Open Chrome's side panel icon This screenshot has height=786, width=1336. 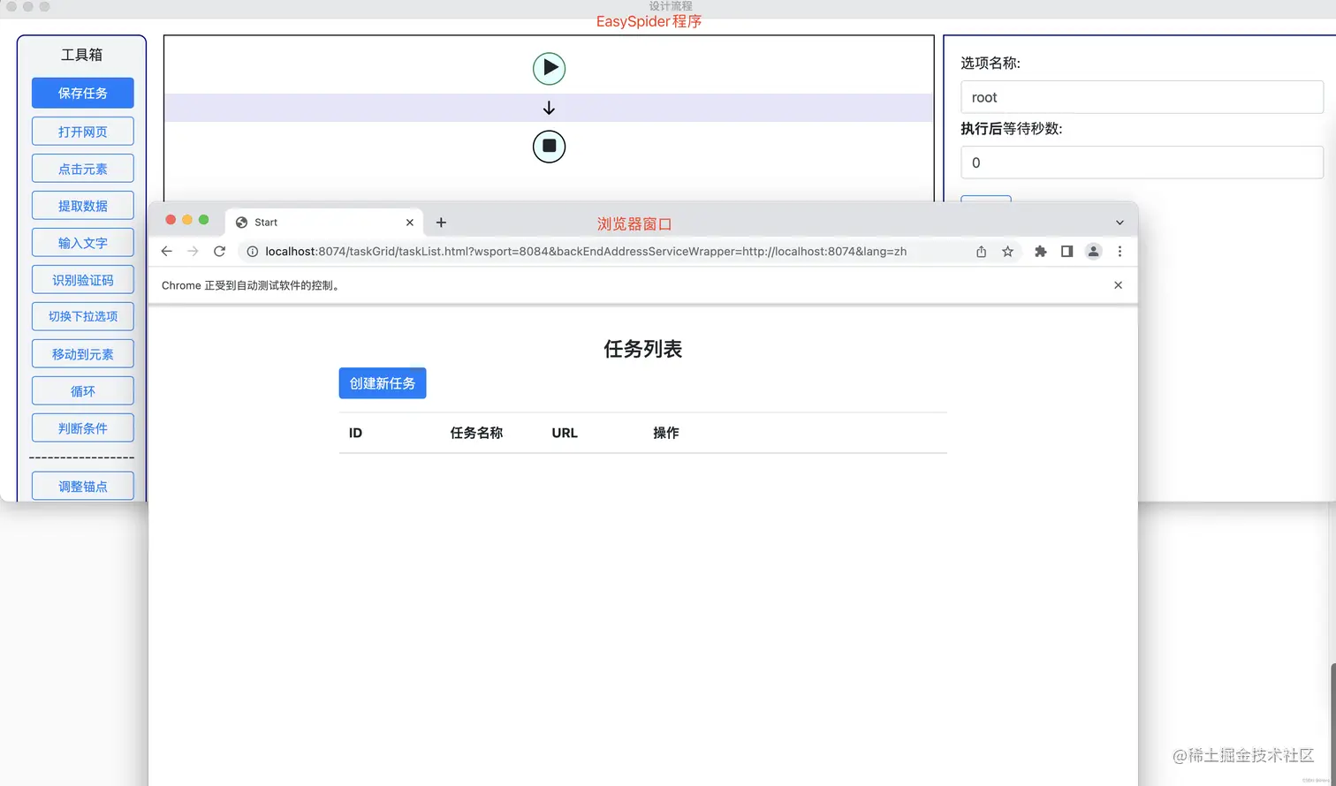tap(1067, 251)
